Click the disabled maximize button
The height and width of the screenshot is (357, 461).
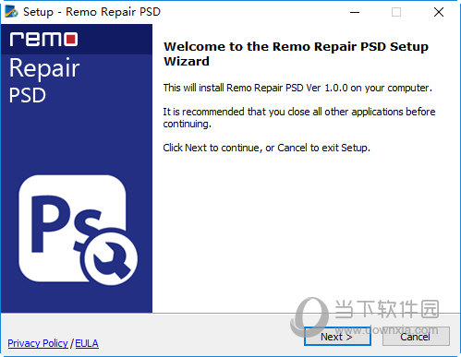tap(396, 12)
